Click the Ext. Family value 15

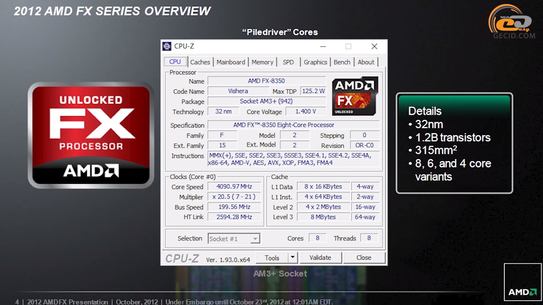222,145
